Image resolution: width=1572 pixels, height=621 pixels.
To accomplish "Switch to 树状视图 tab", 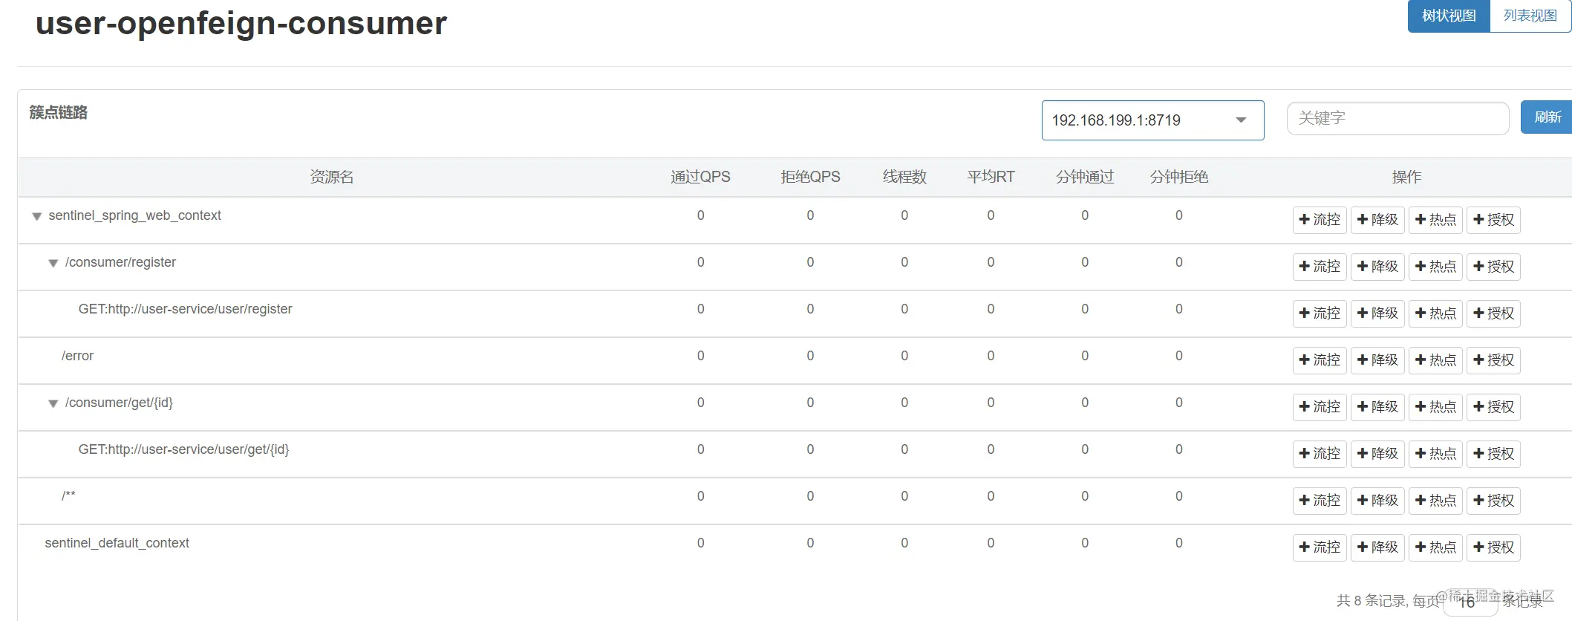I will point(1449,16).
